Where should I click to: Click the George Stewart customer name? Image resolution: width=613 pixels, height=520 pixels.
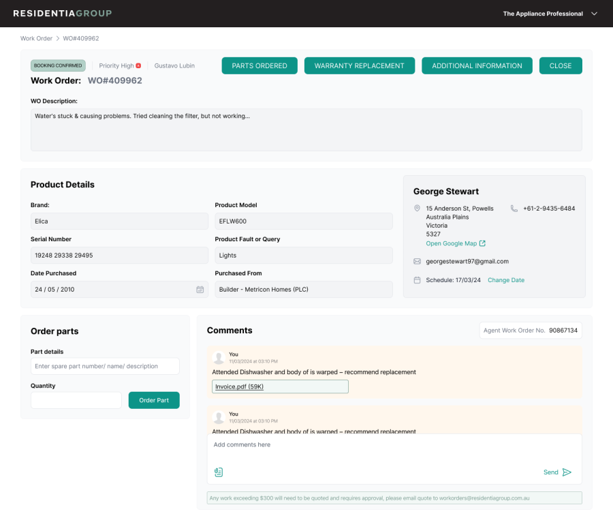[x=446, y=192]
